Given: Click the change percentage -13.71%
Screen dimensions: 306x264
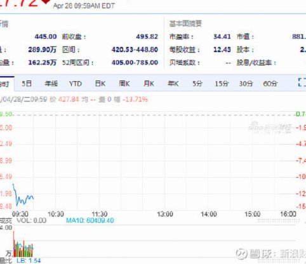Looking at the screenshot, I should (x=135, y=99).
